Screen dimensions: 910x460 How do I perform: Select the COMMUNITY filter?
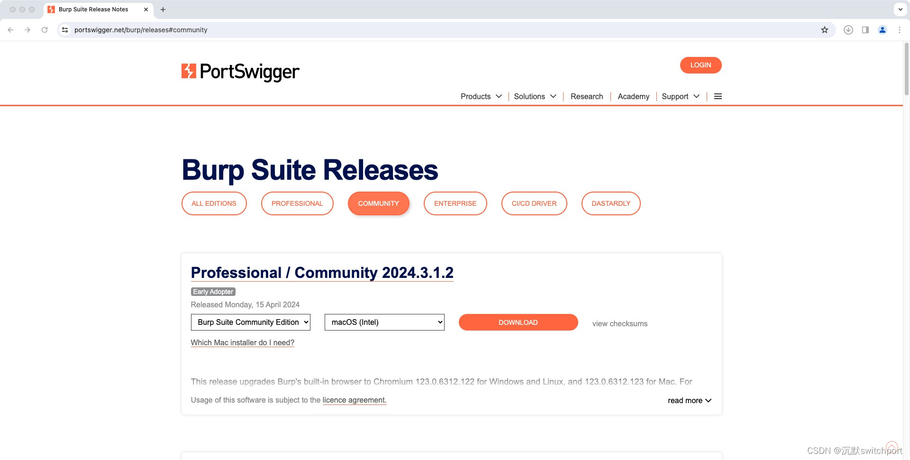(x=378, y=203)
